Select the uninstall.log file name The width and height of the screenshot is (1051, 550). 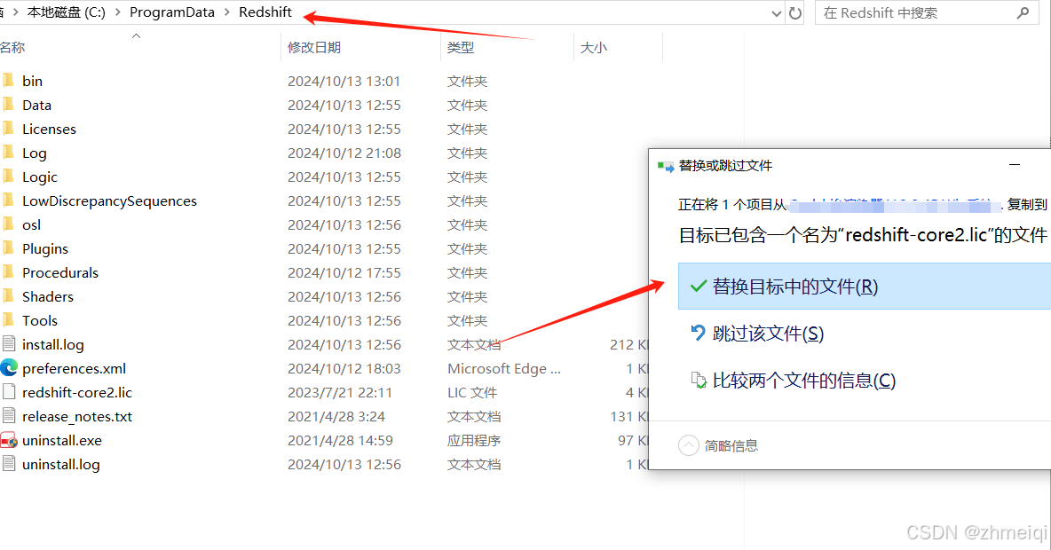pyautogui.click(x=61, y=464)
